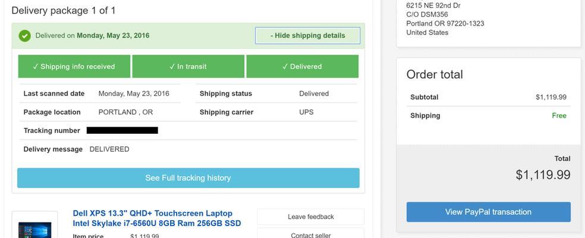Click the Portland OR 97220-1323 address line
This screenshot has height=238, width=585.
(x=445, y=24)
